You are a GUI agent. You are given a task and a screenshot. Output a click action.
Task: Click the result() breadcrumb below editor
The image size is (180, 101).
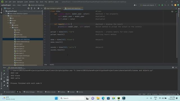(x=52, y=65)
